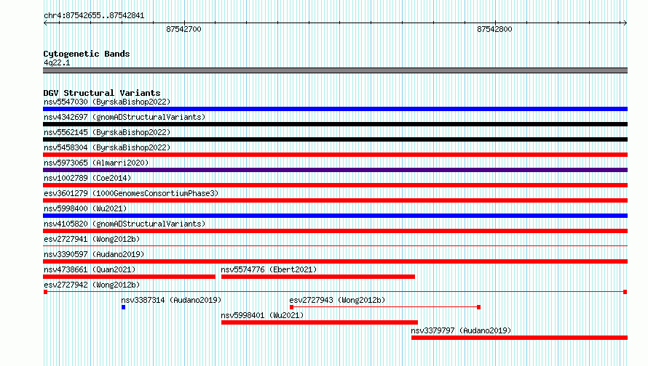Click left red endpoint square of esv2727942
The height and width of the screenshot is (366, 648).
pos(45,292)
